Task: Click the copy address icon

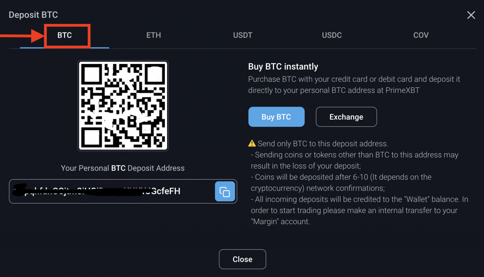Action: point(225,191)
